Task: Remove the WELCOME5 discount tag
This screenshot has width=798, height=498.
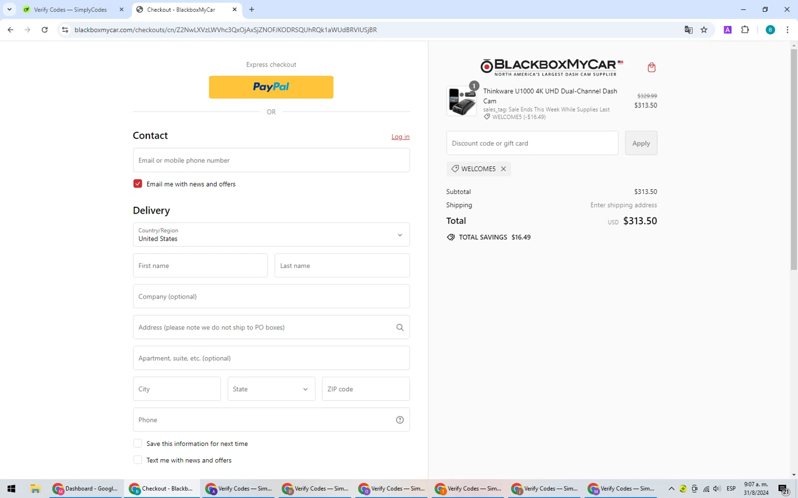Action: tap(503, 169)
